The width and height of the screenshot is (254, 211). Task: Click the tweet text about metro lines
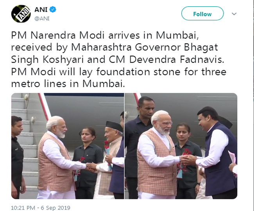coord(118,59)
